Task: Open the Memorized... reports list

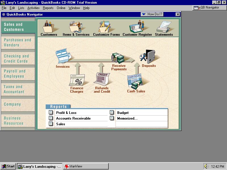Action: pyautogui.click(x=127, y=118)
